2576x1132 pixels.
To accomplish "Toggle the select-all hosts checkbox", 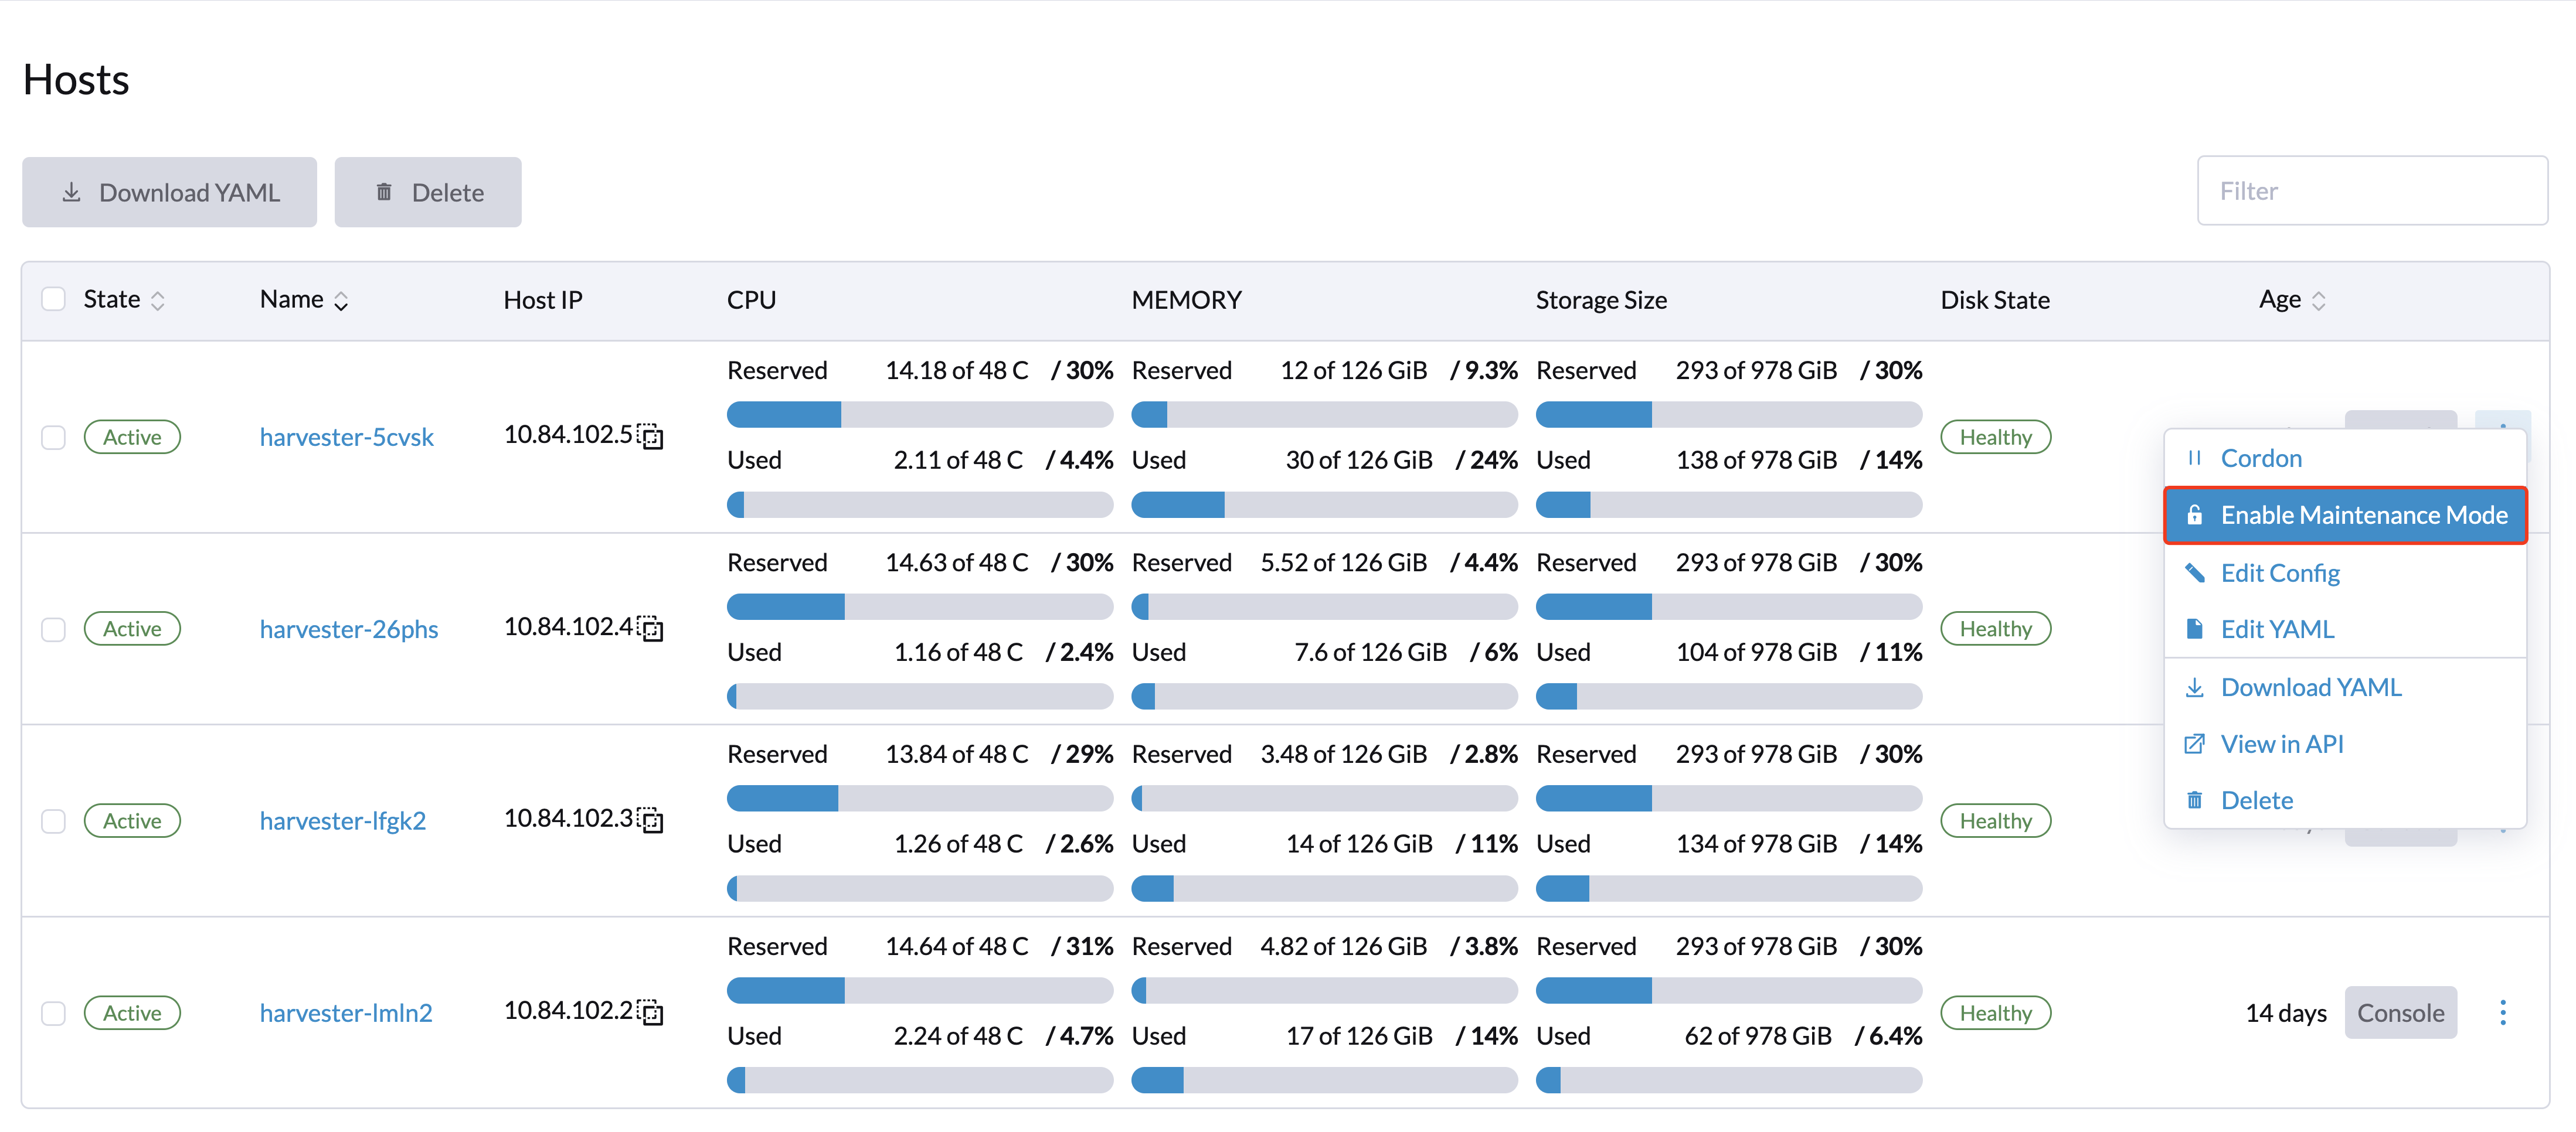I will point(53,299).
